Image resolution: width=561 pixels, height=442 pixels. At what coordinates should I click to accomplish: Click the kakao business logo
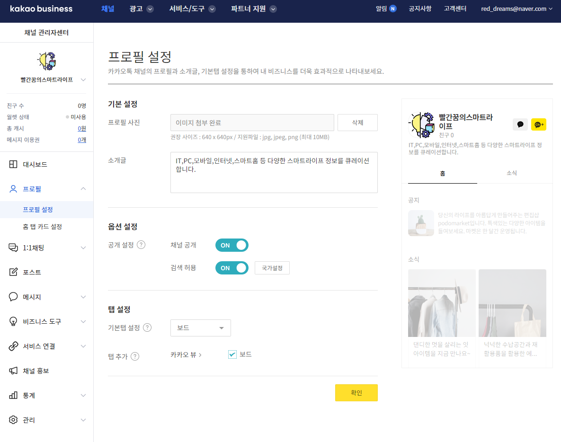tap(41, 9)
